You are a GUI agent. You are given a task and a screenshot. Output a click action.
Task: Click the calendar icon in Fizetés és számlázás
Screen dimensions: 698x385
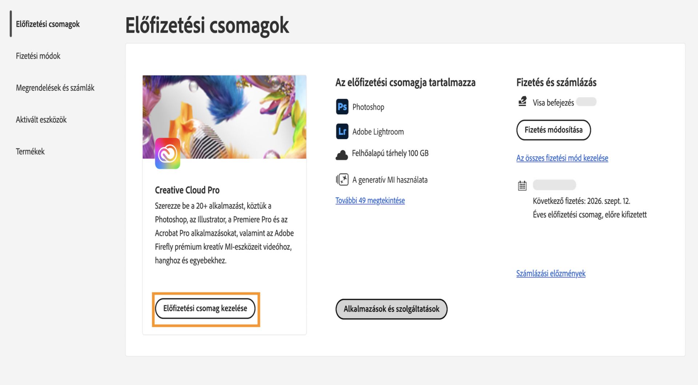[522, 185]
